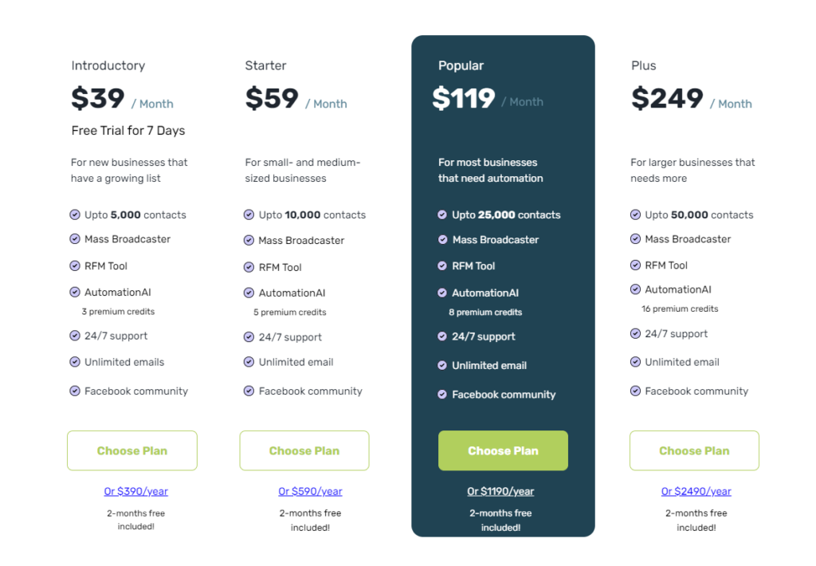Image resolution: width=816 pixels, height=566 pixels.
Task: Click the Free Trial for 7 Days text
Action: [128, 131]
